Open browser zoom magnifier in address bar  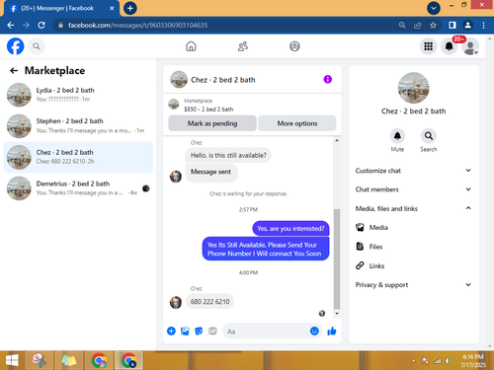[402, 25]
